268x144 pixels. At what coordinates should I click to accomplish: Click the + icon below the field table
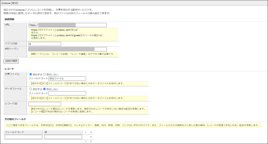click(86, 141)
